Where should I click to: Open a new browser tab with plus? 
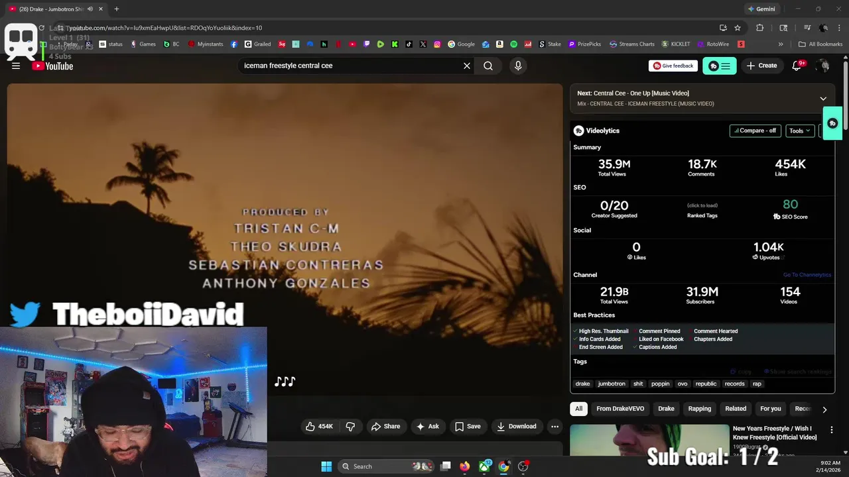coord(116,9)
